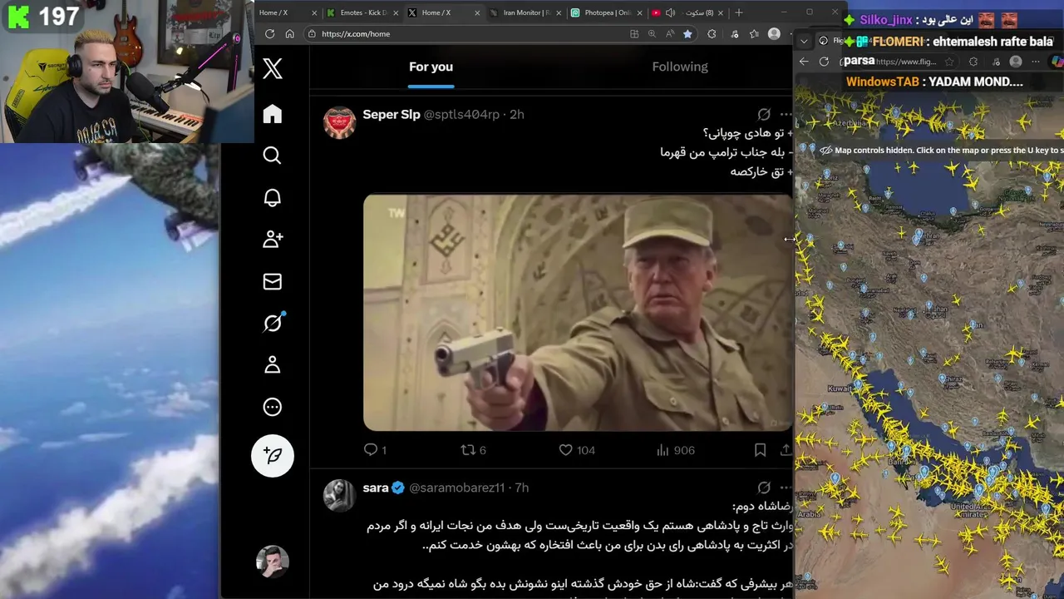Open Extensions in flight radar window
The height and width of the screenshot is (599, 1064).
[x=973, y=62]
